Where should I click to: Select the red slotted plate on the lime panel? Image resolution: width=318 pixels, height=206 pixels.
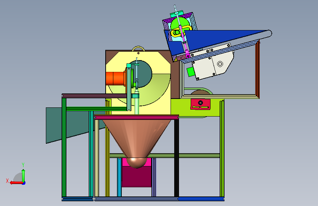click(200, 104)
